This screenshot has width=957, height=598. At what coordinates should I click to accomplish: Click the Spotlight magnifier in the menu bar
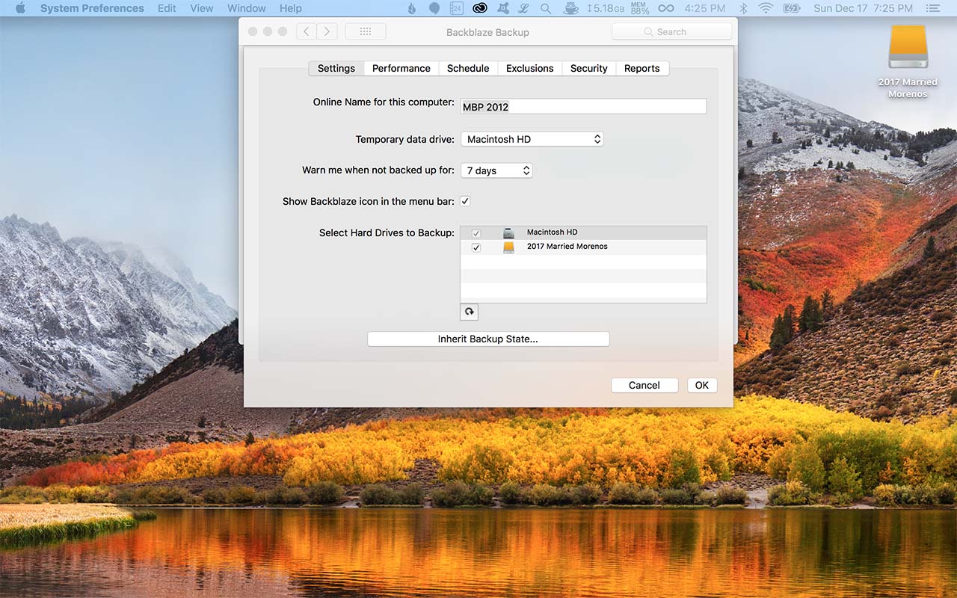(546, 8)
